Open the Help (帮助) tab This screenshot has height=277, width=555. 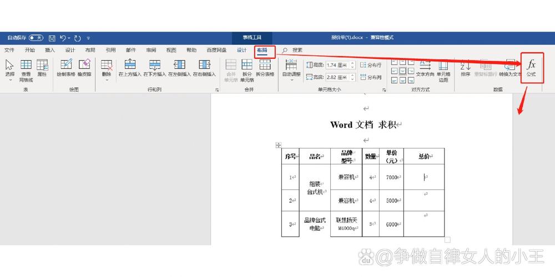(191, 50)
